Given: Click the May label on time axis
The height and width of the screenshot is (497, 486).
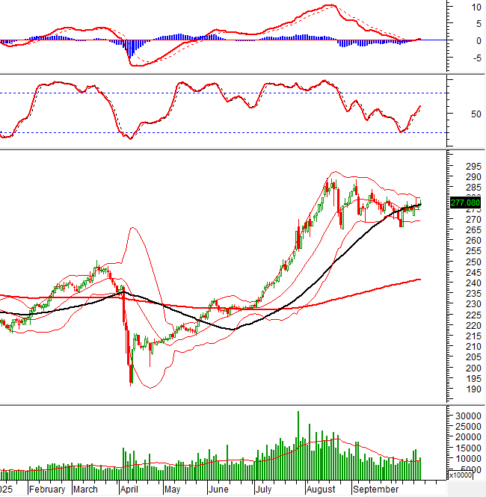Looking at the screenshot, I should coord(172,490).
